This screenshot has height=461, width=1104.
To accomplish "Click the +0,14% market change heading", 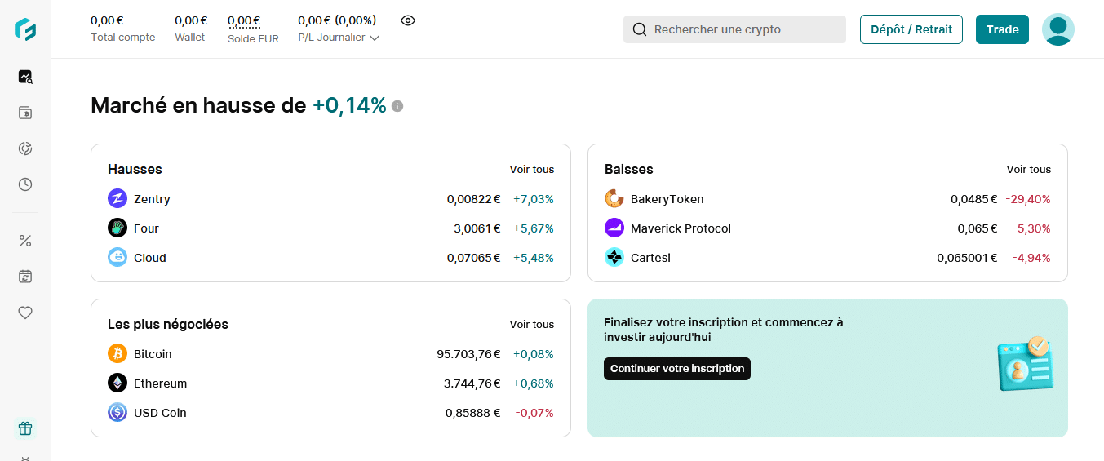I will pos(349,105).
